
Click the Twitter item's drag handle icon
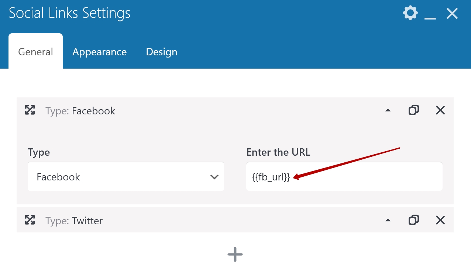tap(30, 220)
